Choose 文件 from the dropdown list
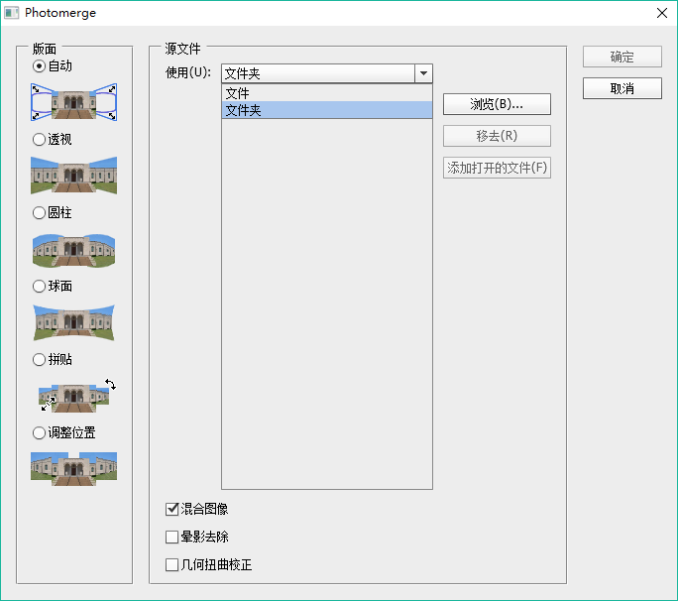 point(327,93)
